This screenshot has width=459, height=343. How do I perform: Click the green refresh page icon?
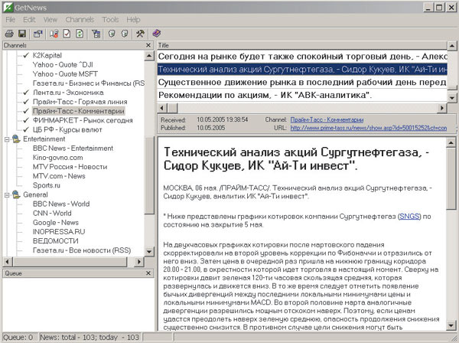(80, 34)
